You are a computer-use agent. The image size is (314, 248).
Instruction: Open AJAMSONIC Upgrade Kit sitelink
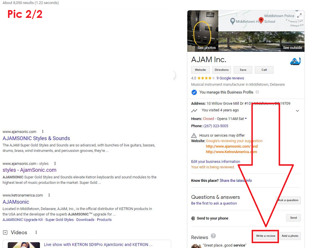click(x=23, y=220)
